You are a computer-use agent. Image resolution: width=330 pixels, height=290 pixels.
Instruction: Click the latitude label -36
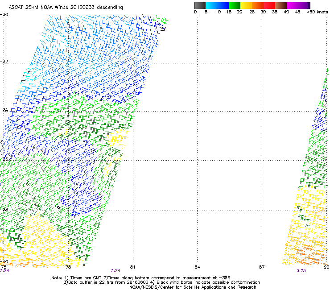(4, 159)
